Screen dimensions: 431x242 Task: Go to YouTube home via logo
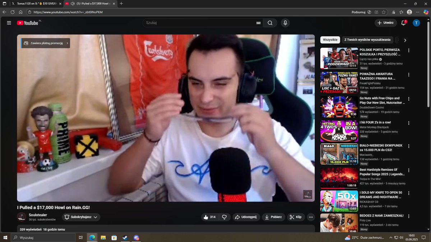click(27, 23)
